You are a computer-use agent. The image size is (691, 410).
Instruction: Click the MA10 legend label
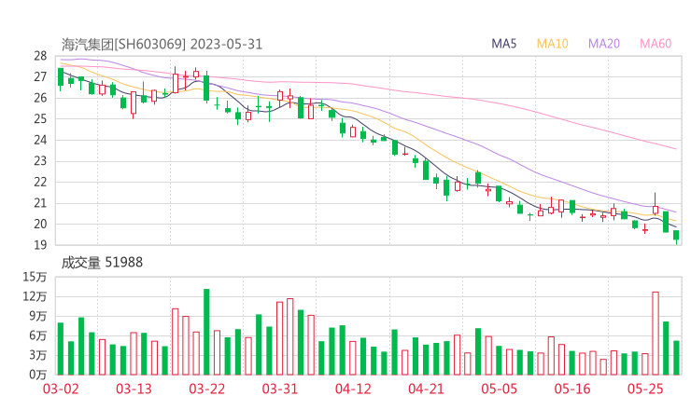[552, 44]
